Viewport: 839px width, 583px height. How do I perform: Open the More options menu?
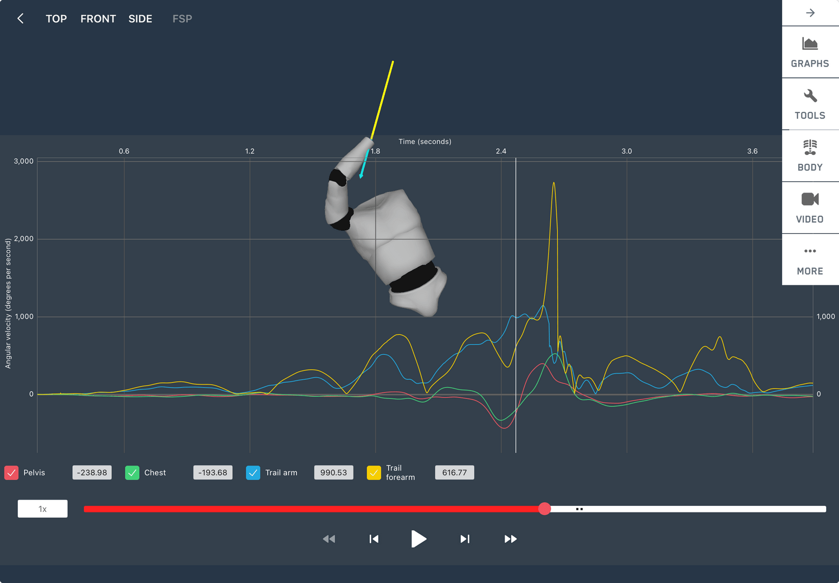[809, 260]
